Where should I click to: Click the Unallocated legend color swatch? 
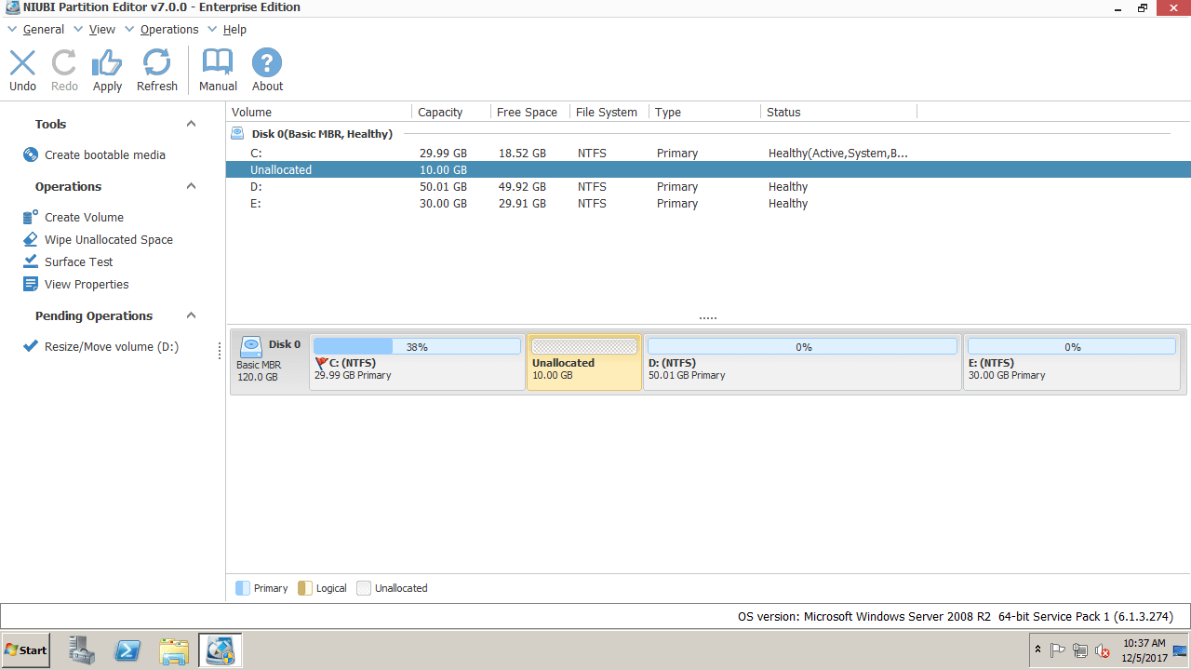pos(364,588)
